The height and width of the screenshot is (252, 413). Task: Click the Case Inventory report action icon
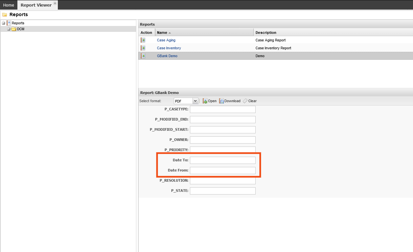click(x=143, y=48)
